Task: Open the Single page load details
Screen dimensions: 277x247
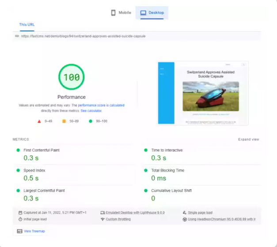Action: click(200, 213)
